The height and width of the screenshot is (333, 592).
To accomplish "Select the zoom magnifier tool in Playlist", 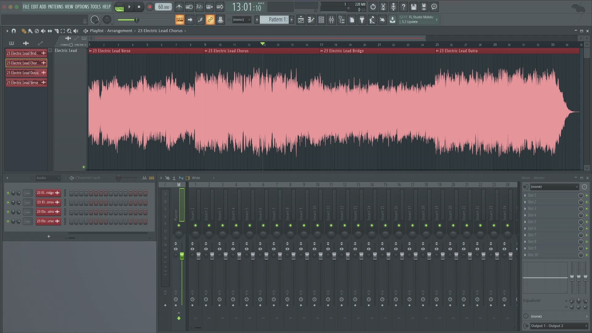I will pyautogui.click(x=69, y=31).
